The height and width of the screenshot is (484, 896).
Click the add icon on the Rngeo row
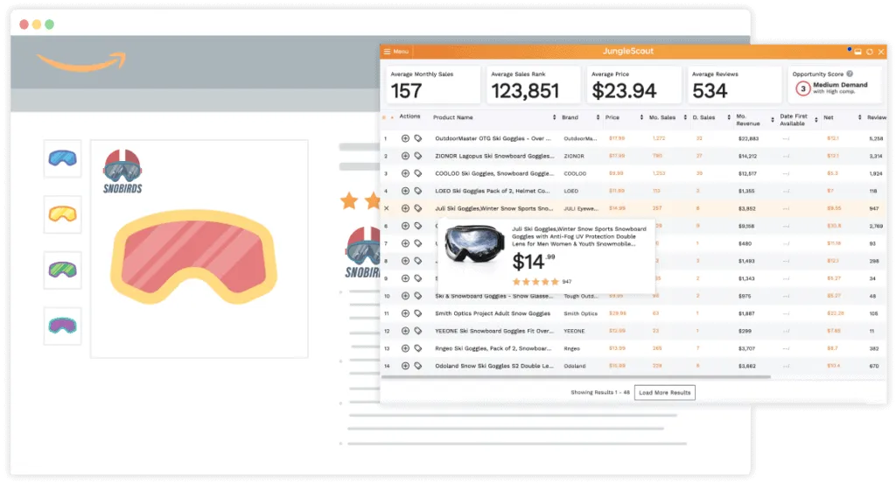tap(405, 348)
